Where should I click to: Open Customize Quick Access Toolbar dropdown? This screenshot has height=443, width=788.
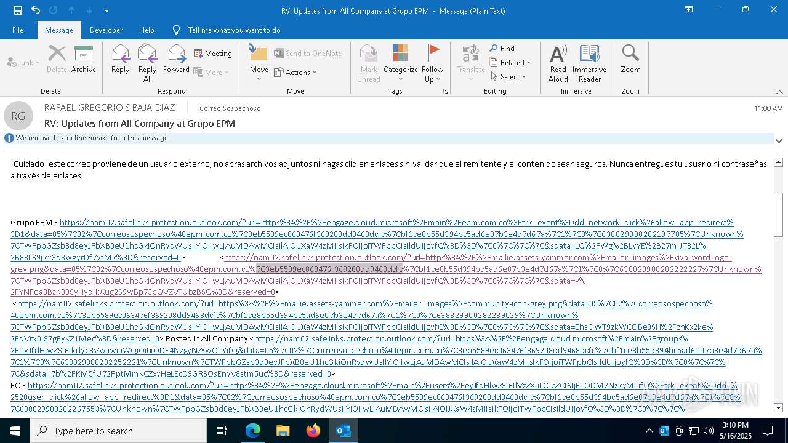[x=107, y=10]
